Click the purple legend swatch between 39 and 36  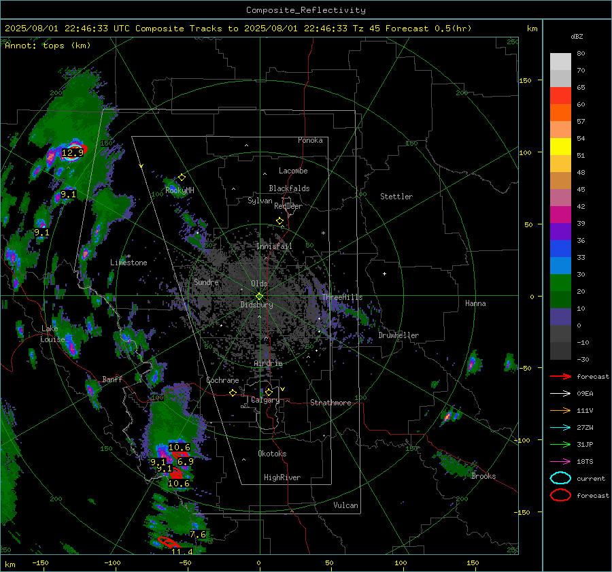click(560, 232)
